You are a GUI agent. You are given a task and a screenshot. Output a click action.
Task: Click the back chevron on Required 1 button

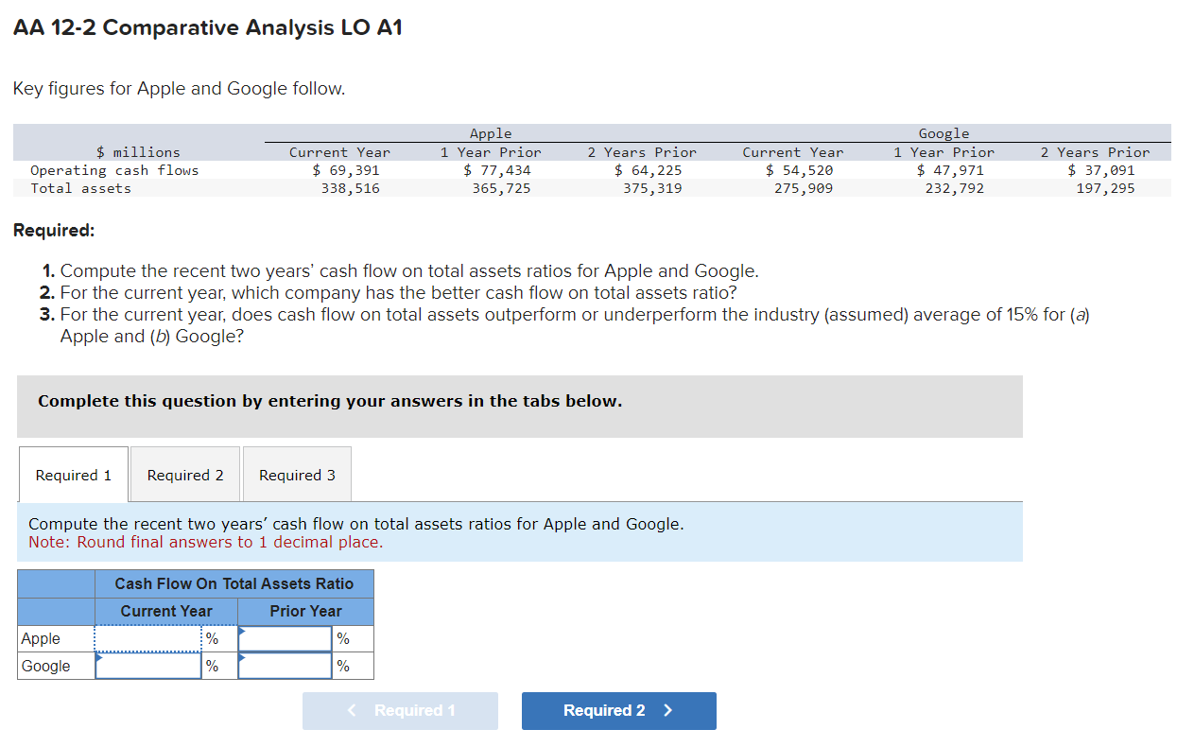click(351, 711)
